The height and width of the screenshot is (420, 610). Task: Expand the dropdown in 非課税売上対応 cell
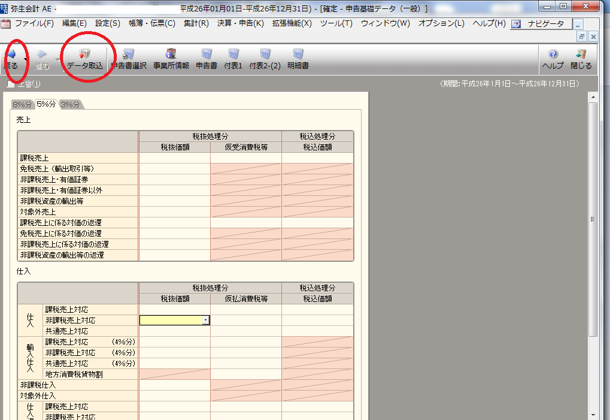[206, 321]
